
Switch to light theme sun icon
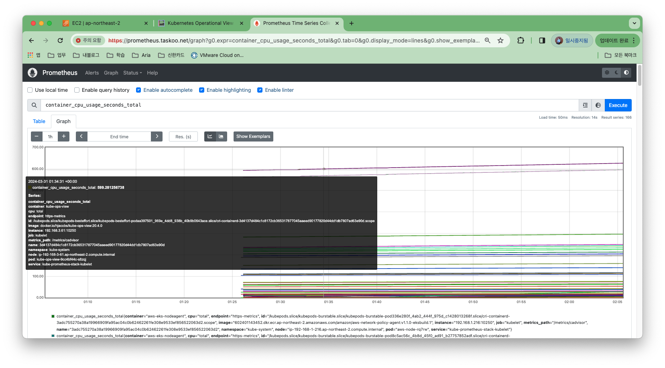tap(607, 73)
